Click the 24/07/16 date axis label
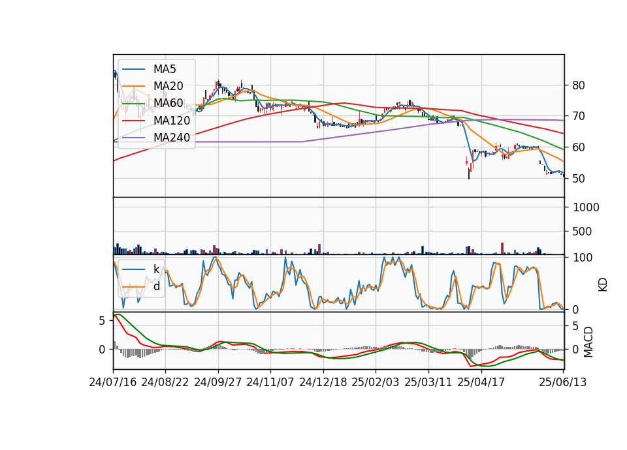The width and height of the screenshot is (627, 450). coord(113,382)
